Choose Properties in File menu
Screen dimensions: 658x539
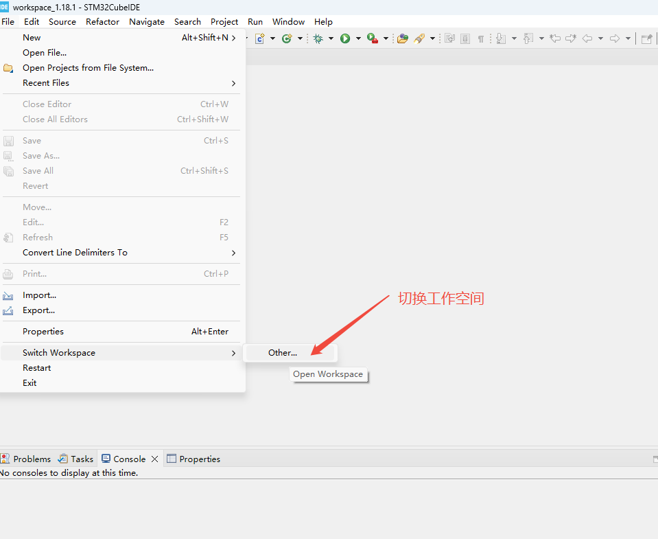point(121,332)
